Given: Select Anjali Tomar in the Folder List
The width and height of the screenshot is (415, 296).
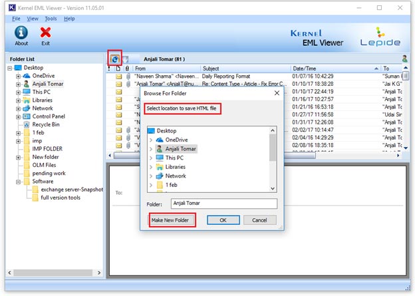Looking at the screenshot, I should pyautogui.click(x=48, y=84).
